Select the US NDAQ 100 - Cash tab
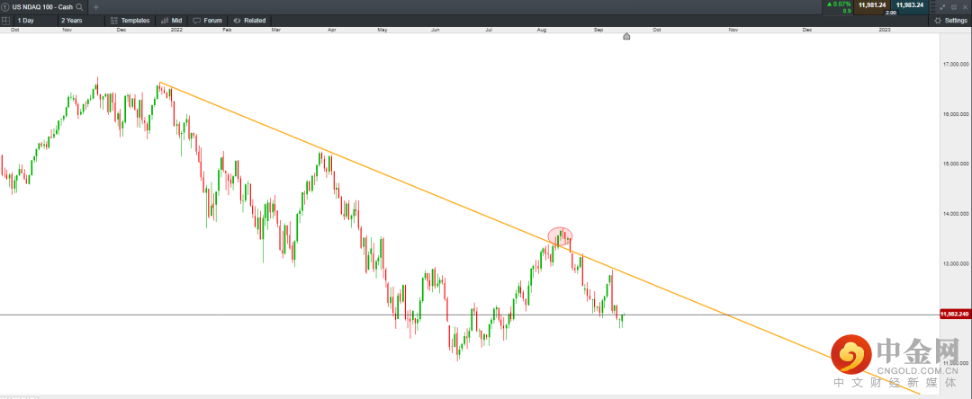Image resolution: width=972 pixels, height=399 pixels. tap(41, 6)
